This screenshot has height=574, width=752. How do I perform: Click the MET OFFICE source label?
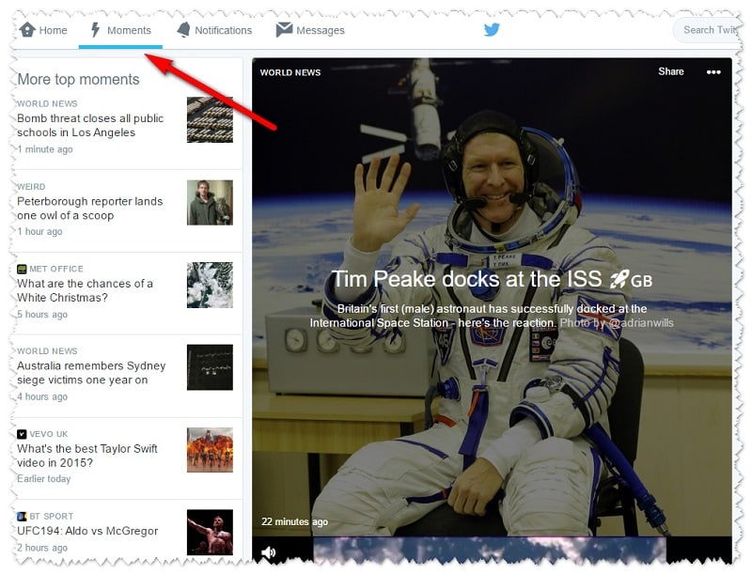(x=56, y=269)
